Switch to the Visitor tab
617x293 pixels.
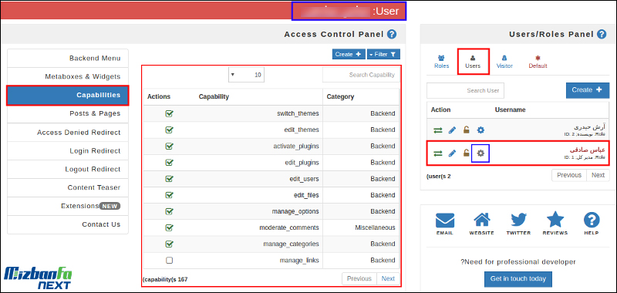(x=504, y=62)
